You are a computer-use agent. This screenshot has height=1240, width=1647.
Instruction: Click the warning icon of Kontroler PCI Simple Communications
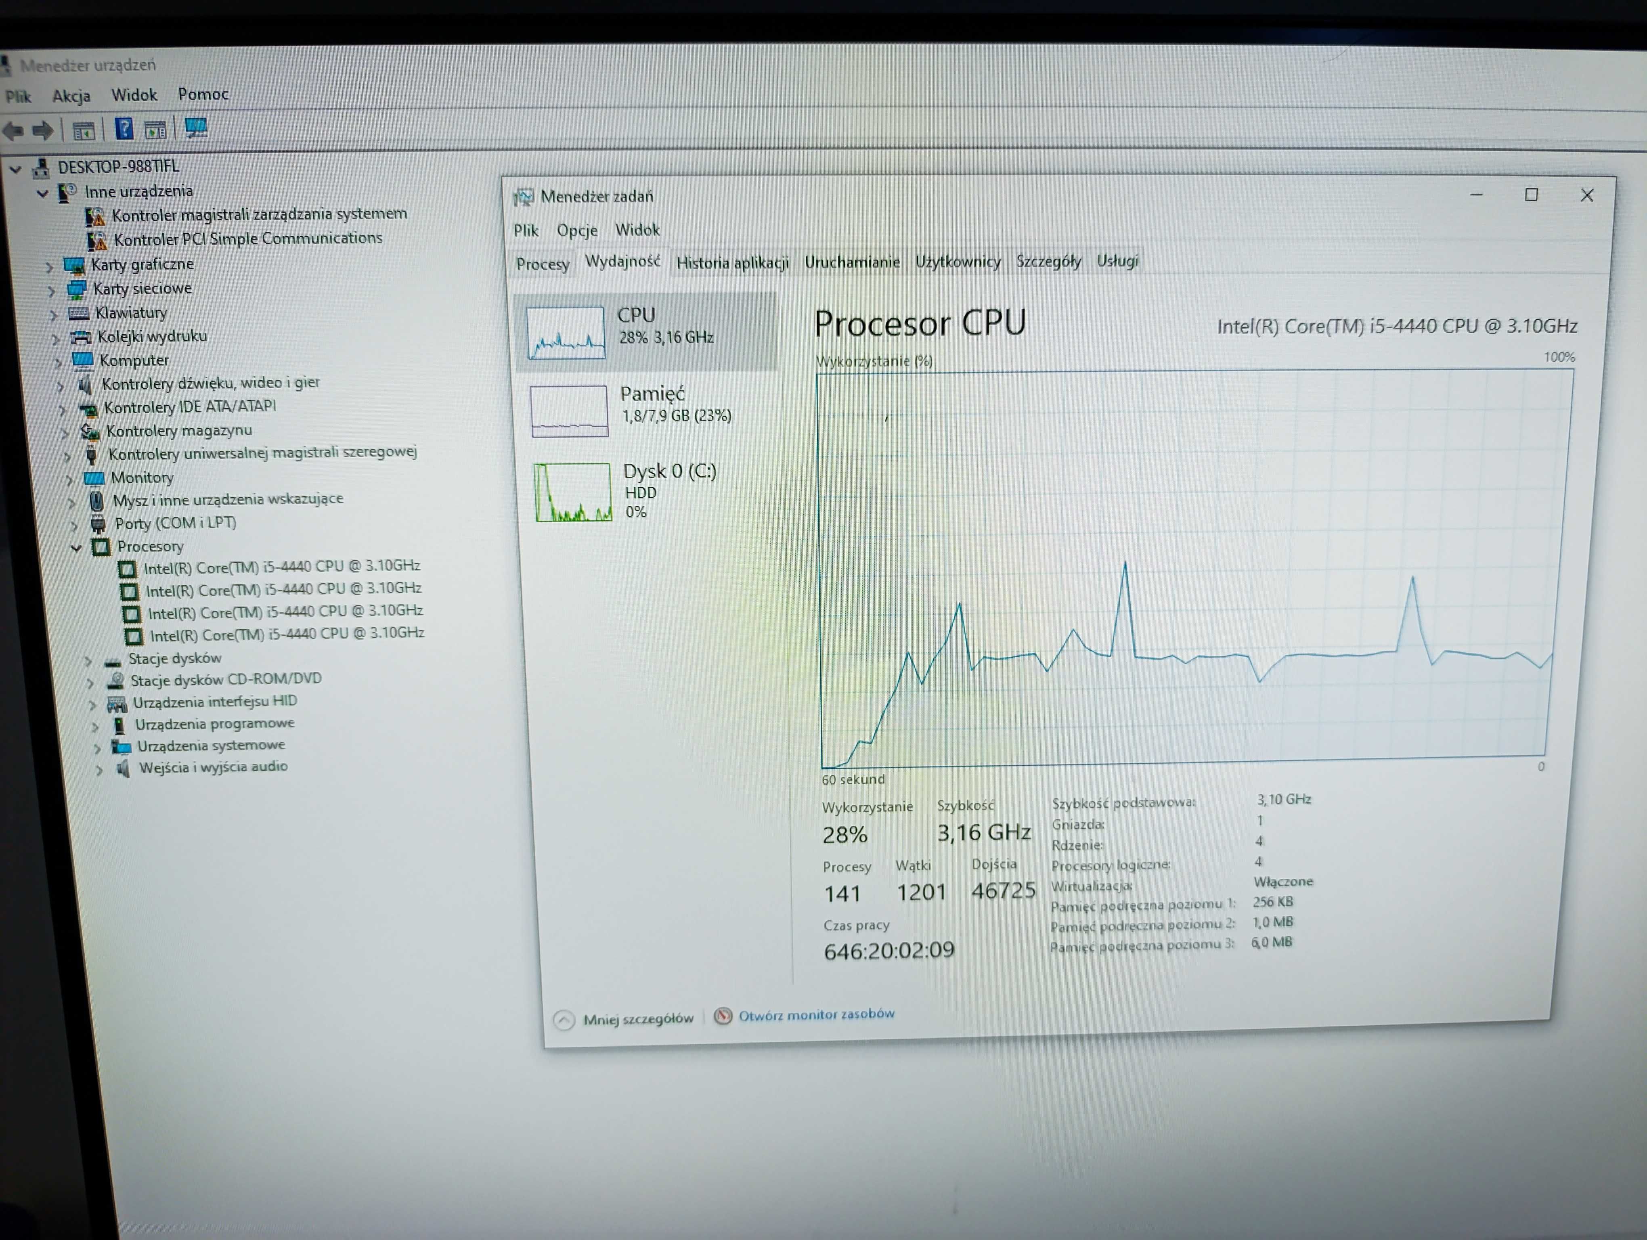[97, 241]
